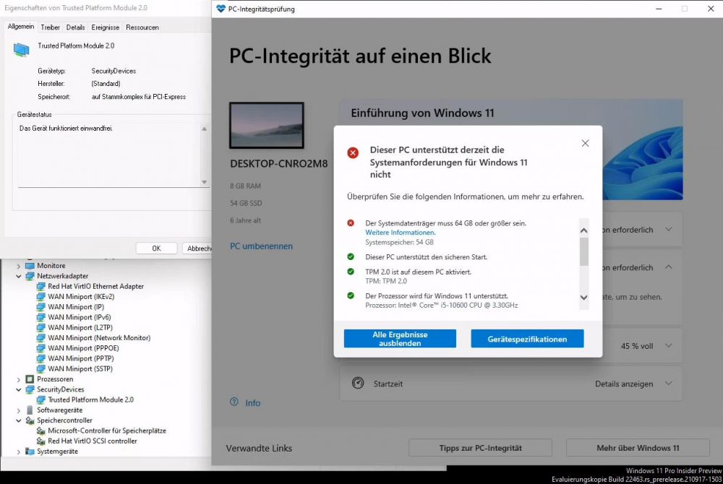
Task: Click the Netzwerkadapter category icon
Action: pos(30,276)
